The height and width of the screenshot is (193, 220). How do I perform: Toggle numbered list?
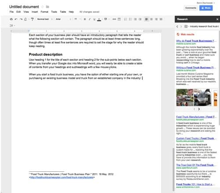pos(125,19)
